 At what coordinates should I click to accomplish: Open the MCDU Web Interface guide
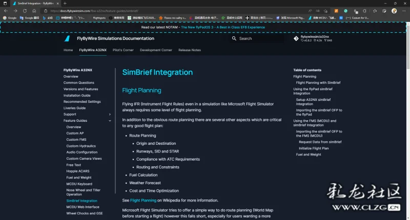coord(83,207)
